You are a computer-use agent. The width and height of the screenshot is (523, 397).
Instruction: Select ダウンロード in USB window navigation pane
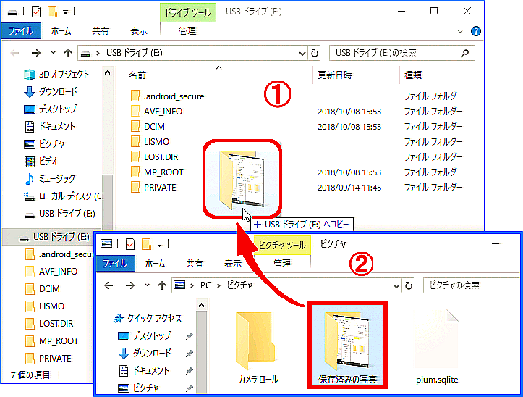(51, 91)
